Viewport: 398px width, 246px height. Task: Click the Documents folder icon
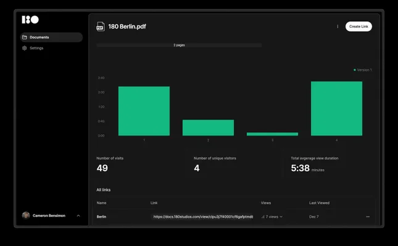pyautogui.click(x=24, y=37)
